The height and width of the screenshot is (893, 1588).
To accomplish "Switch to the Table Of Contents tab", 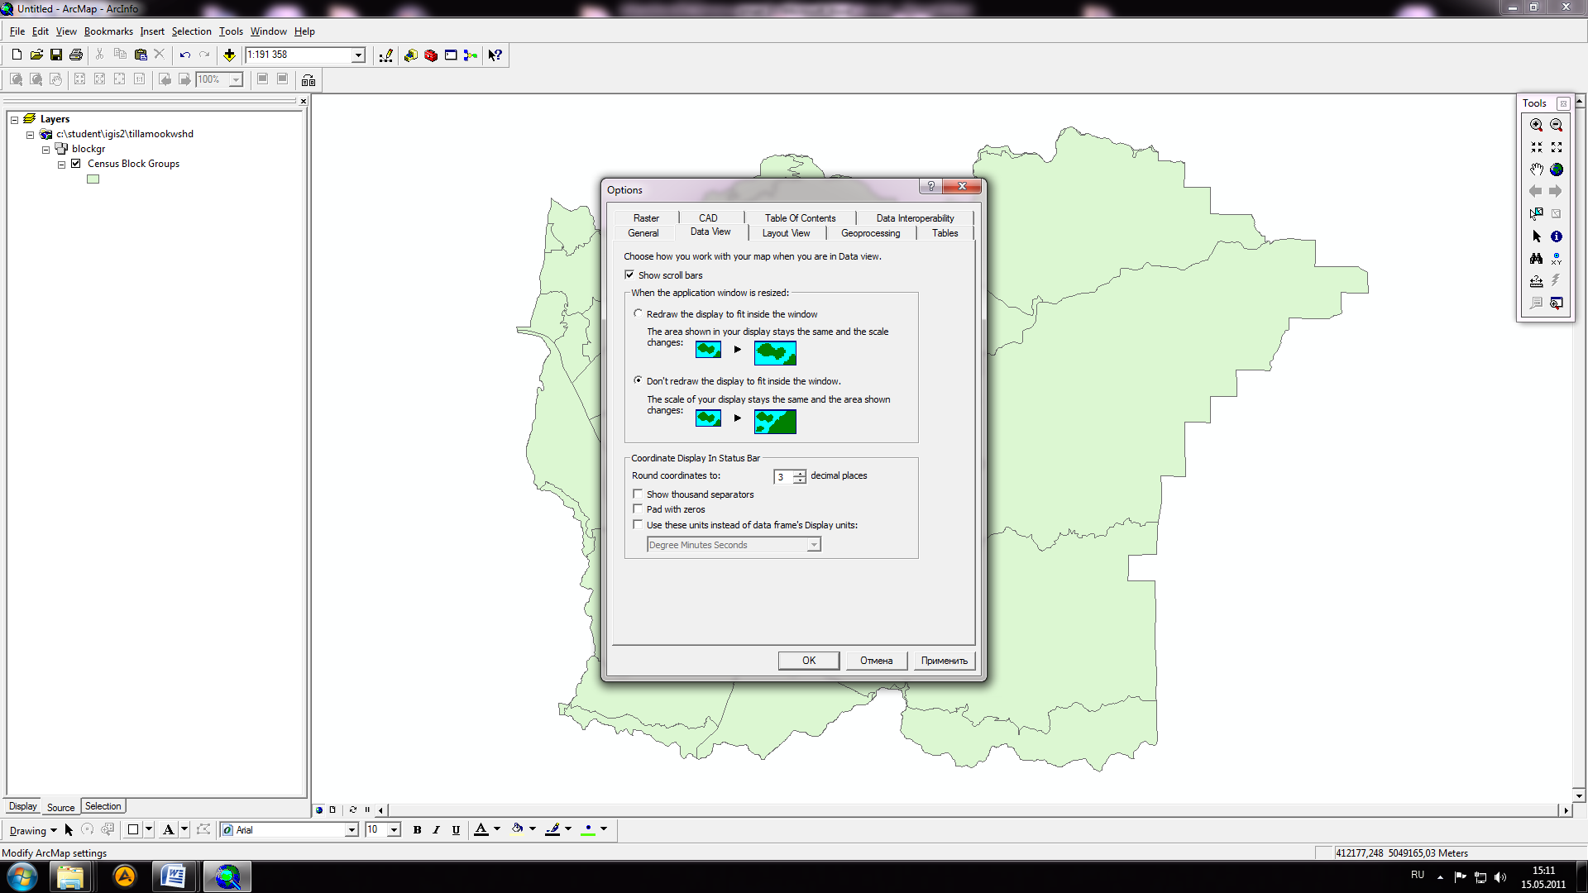I will click(x=800, y=218).
